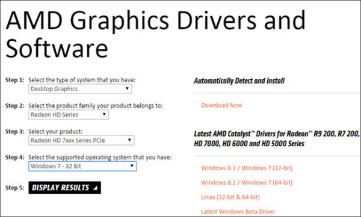The height and width of the screenshot is (217, 361).
Task: Open the Desktop Graphics system type dropdown
Action: [80, 89]
